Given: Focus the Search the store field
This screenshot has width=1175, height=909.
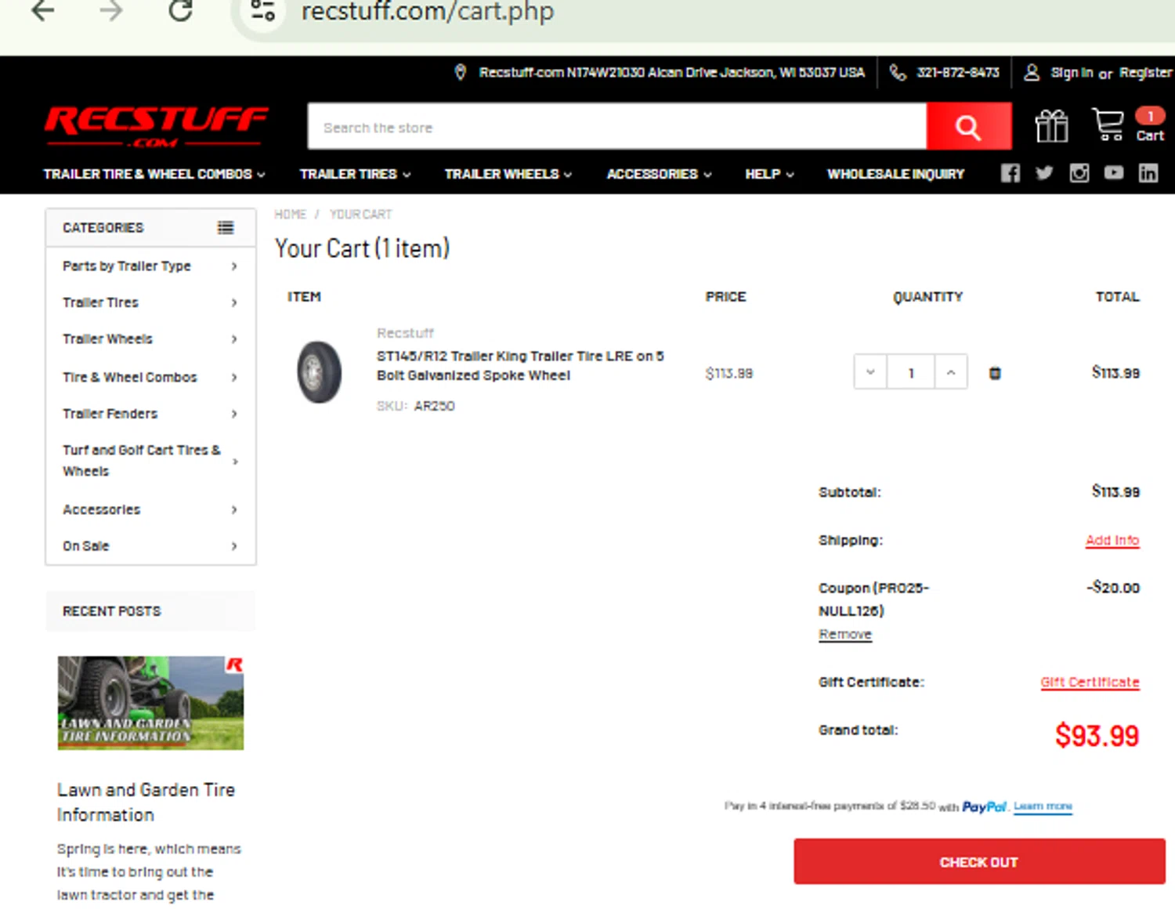Looking at the screenshot, I should coord(617,127).
